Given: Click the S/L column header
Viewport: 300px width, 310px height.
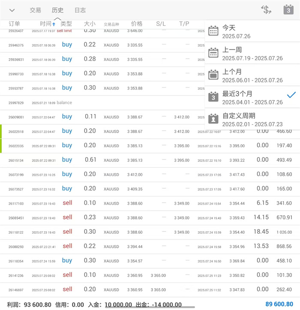Looking at the screenshot, I should coord(161,24).
